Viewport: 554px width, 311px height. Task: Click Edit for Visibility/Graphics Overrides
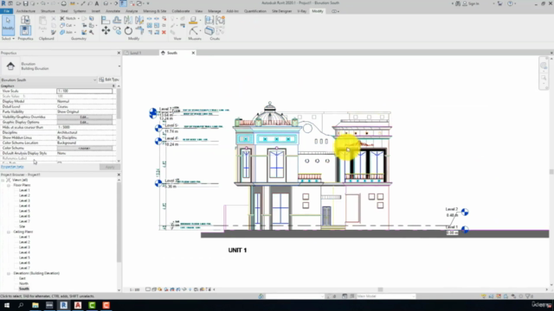(x=85, y=117)
